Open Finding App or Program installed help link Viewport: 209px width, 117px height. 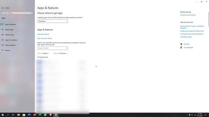click(192, 27)
